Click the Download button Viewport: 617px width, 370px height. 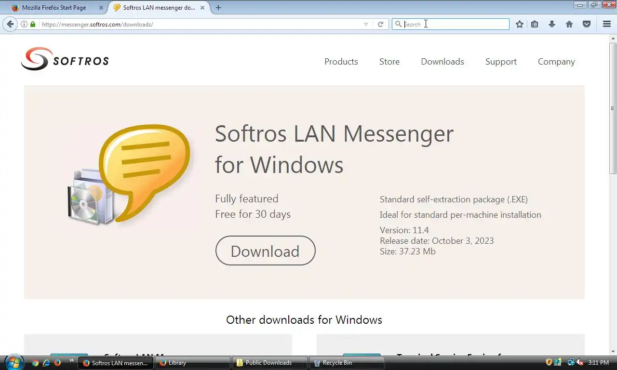click(x=265, y=251)
